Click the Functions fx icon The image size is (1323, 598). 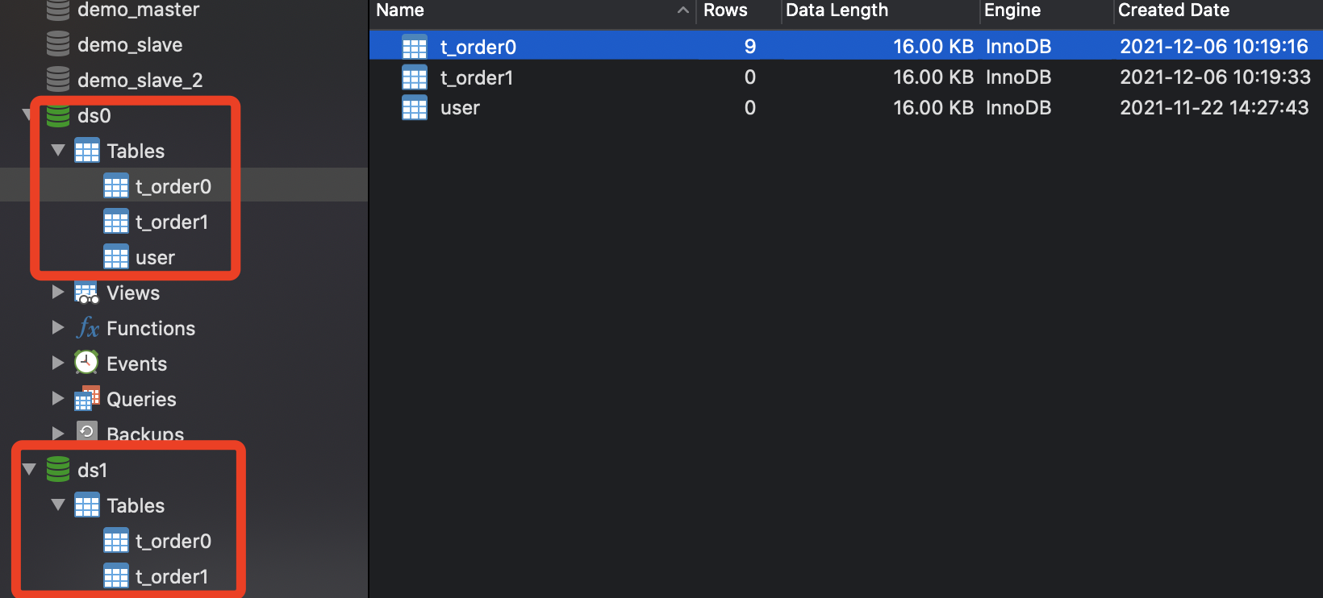point(87,328)
